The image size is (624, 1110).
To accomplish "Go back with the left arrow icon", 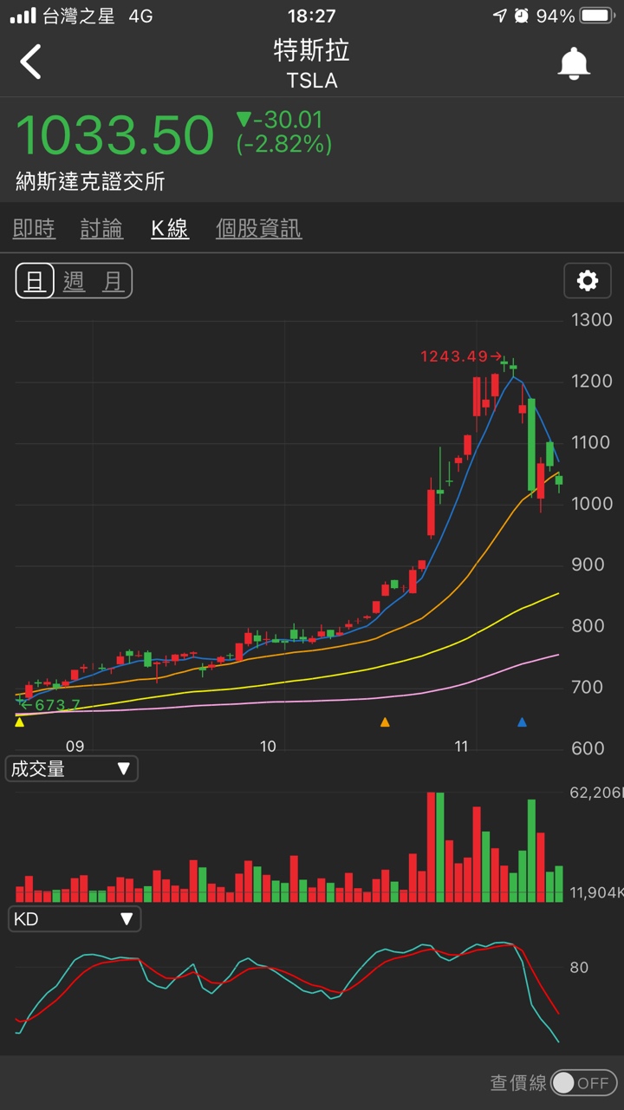I will pos(31,62).
